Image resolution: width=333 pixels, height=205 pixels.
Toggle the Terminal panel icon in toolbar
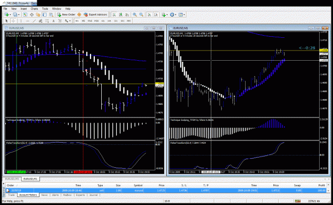(x=45, y=15)
